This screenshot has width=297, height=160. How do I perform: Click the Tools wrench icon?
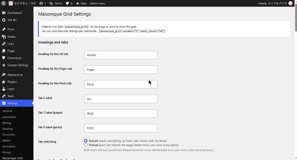[4, 96]
